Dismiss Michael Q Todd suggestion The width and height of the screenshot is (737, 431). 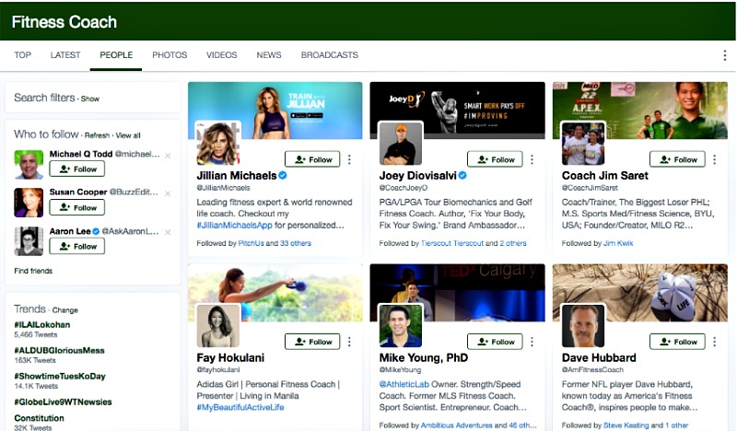[x=168, y=155]
